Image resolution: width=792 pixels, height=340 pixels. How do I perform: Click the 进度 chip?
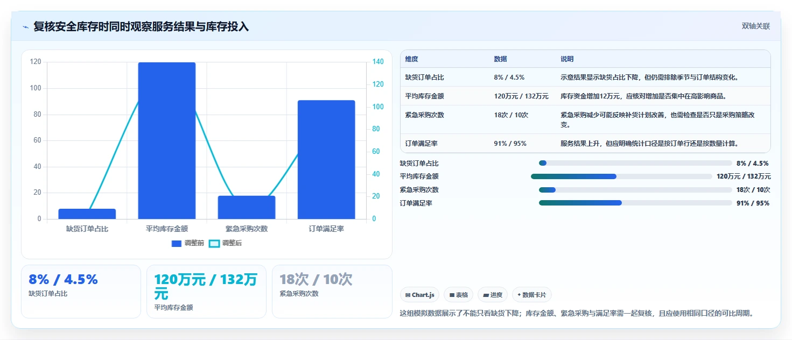[493, 295]
